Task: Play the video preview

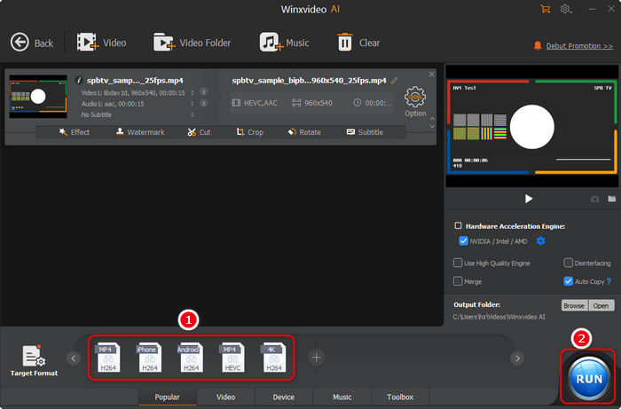Action: [529, 199]
